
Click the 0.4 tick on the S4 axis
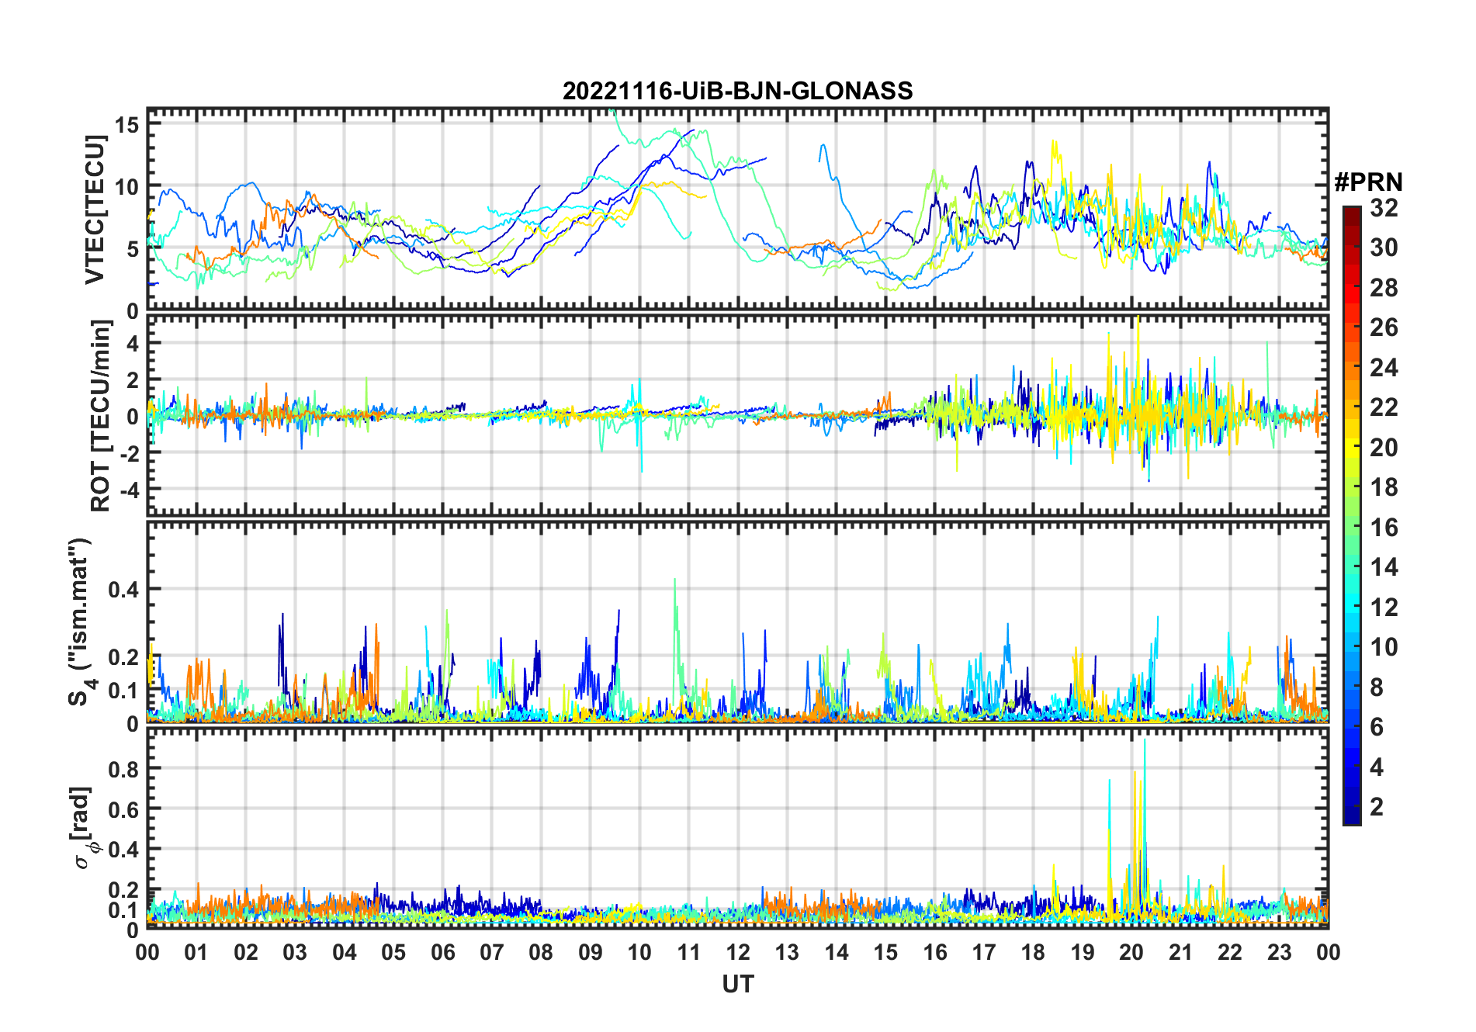pos(124,589)
